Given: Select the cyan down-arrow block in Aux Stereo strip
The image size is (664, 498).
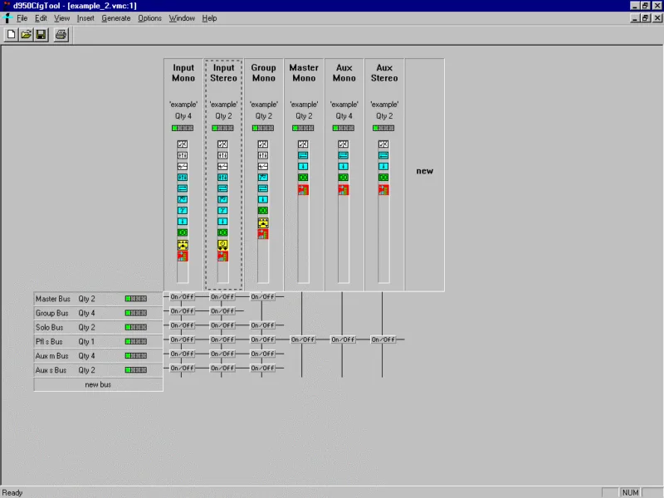Looking at the screenshot, I should pyautogui.click(x=383, y=167).
